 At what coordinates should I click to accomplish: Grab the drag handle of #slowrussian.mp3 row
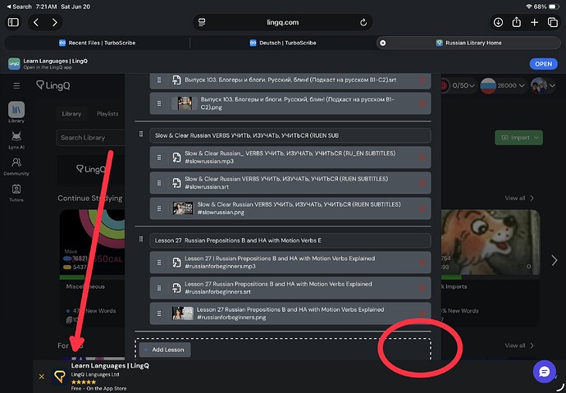(x=159, y=158)
